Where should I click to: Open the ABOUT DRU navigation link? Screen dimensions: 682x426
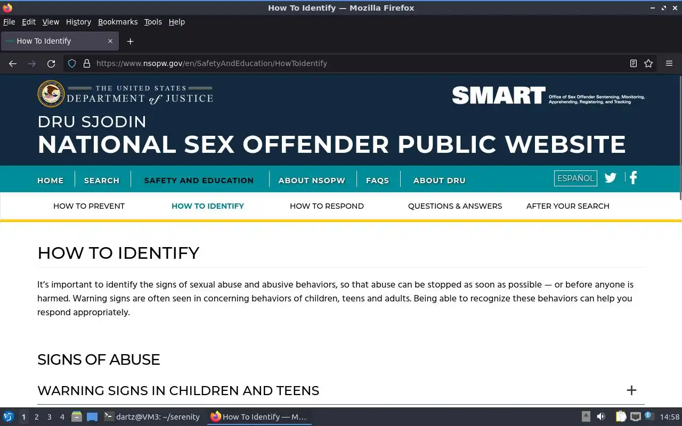[440, 181]
